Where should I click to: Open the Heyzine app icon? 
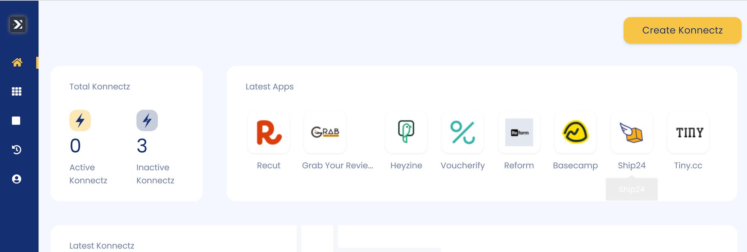(x=406, y=133)
